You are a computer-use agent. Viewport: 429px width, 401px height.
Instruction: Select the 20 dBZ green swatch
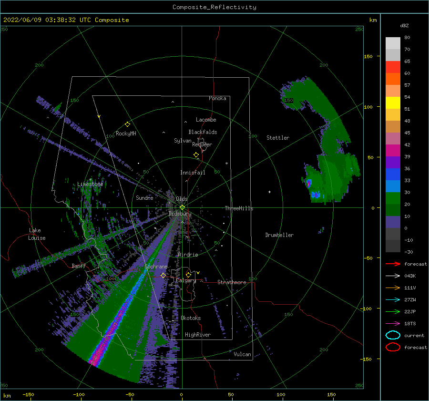(393, 210)
